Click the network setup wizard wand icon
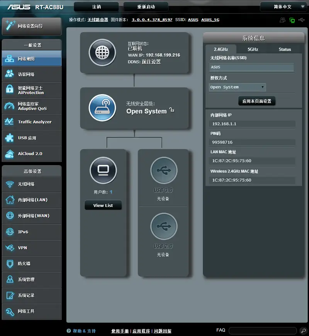Viewport: 309px width, 336px height. pos(10,26)
